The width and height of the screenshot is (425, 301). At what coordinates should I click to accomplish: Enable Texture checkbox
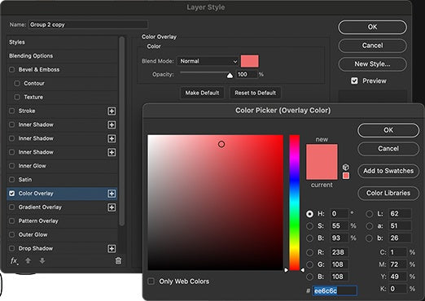click(17, 97)
